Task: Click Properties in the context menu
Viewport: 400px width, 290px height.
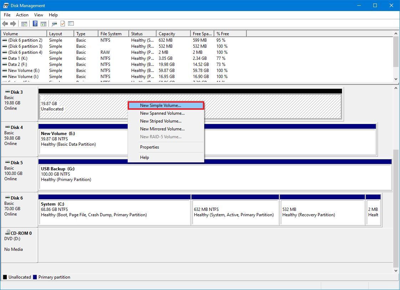Action: point(149,147)
